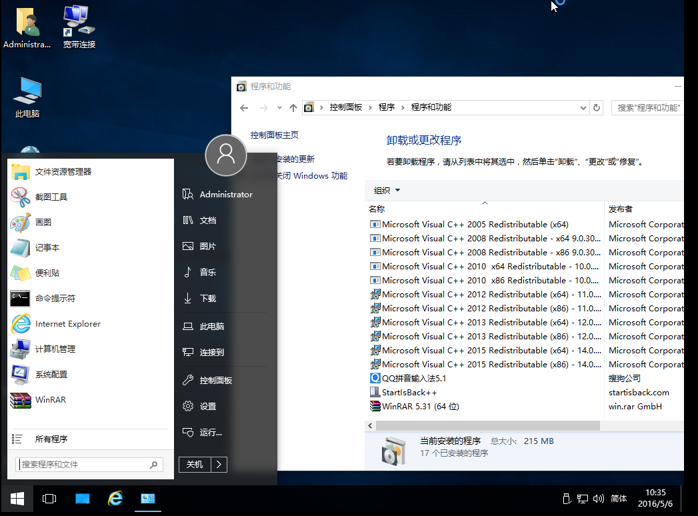Go back in 程序和功能 window

(244, 108)
